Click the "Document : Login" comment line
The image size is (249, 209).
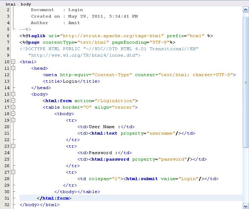(x=57, y=10)
